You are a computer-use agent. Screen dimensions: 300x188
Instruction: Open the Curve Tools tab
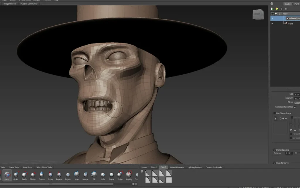click(x=14, y=167)
